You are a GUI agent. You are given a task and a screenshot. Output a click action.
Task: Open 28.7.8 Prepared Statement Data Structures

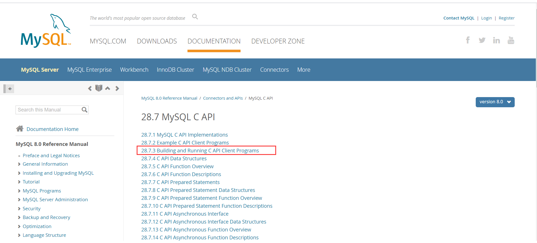198,190
